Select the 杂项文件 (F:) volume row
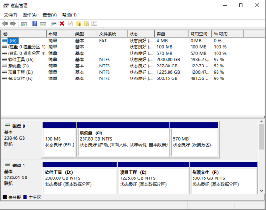 (x=122, y=78)
